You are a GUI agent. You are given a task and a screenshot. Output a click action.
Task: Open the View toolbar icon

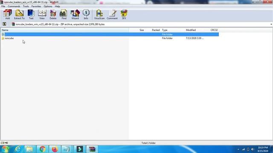42,14
